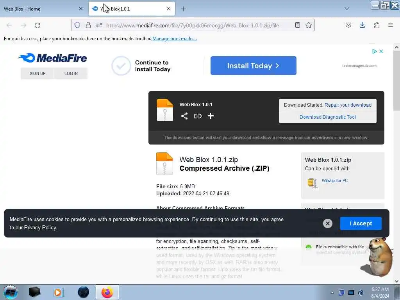The height and width of the screenshot is (300, 400).
Task: Open tracking protection shield icon
Action: pos(77,25)
